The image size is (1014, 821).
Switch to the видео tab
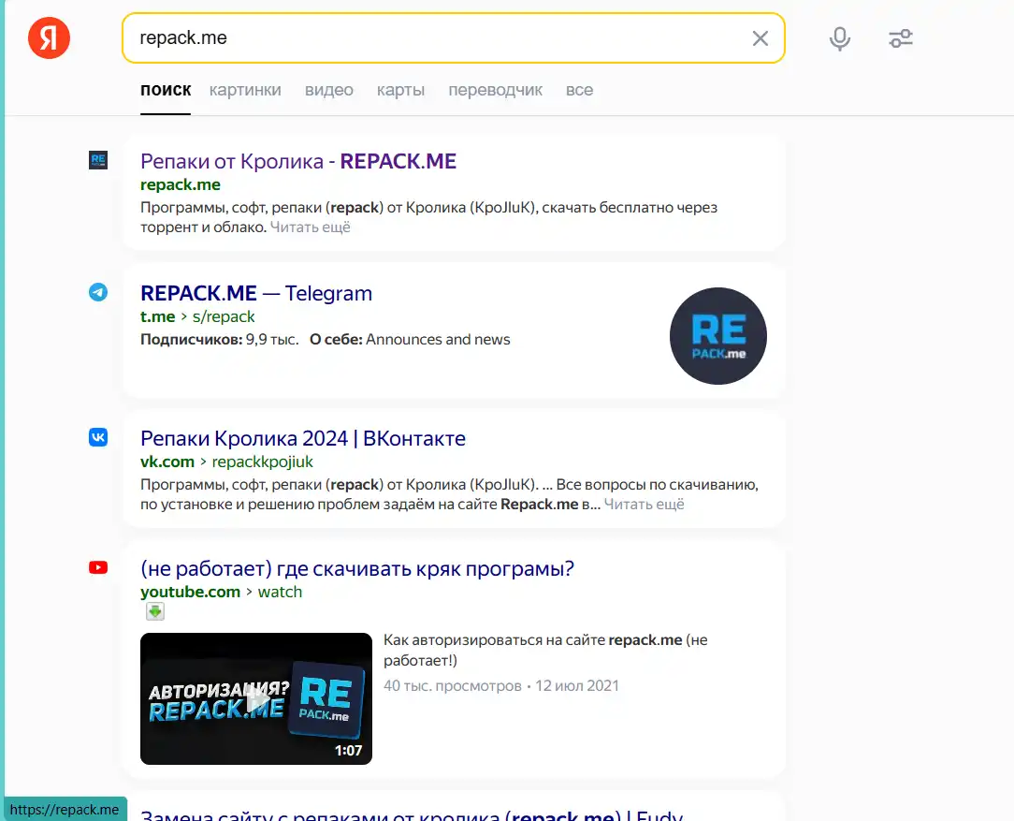point(329,90)
